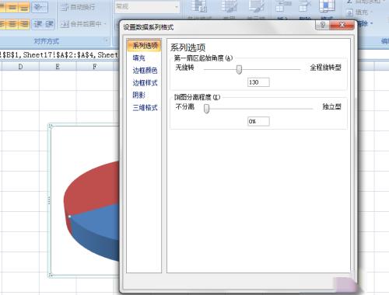Click the format as table icon
The width and height of the screenshot is (389, 295).
(230, 6)
